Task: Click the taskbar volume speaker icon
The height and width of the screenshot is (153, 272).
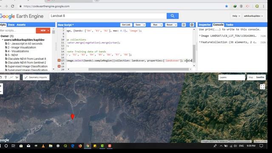Action: (x=235, y=146)
